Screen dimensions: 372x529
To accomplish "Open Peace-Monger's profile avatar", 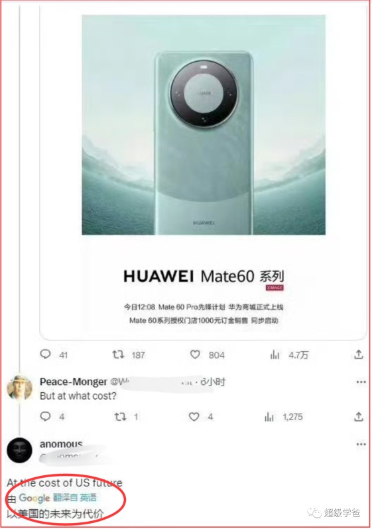I will 19,388.
